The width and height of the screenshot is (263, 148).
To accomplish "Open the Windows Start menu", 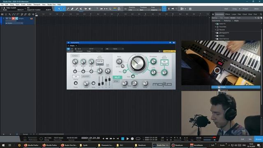I will point(3,145).
